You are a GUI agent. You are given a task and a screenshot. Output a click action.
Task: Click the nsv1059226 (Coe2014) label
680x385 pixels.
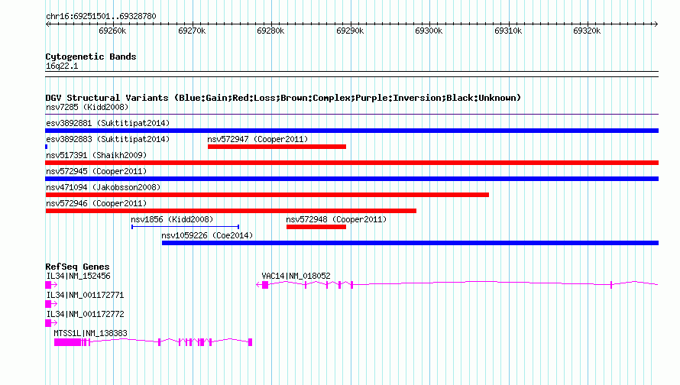[x=207, y=235]
